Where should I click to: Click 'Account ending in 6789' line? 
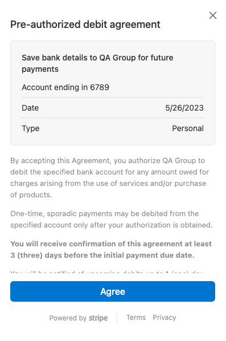pos(65,87)
